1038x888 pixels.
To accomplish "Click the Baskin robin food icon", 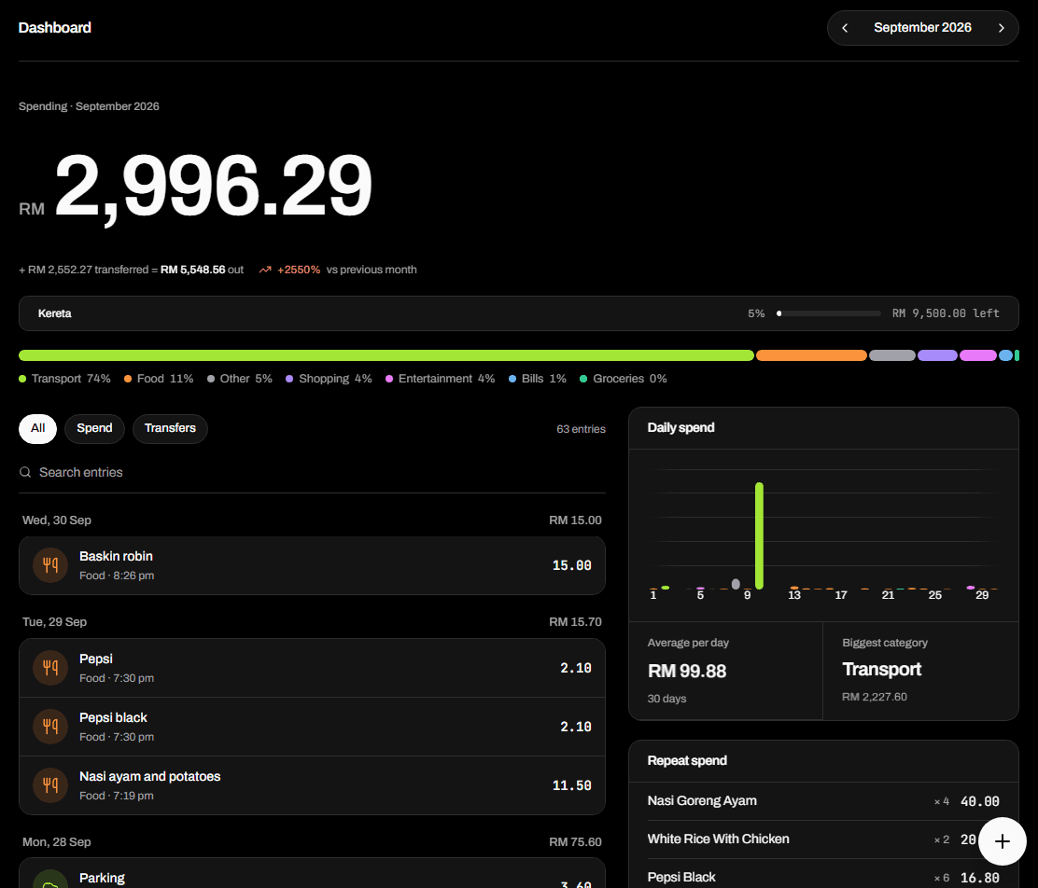I will pos(50,565).
